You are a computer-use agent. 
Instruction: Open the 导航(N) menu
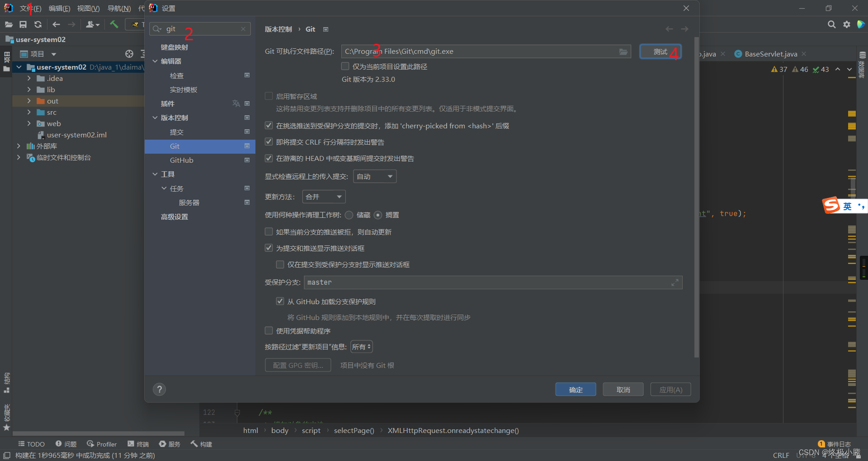[119, 9]
